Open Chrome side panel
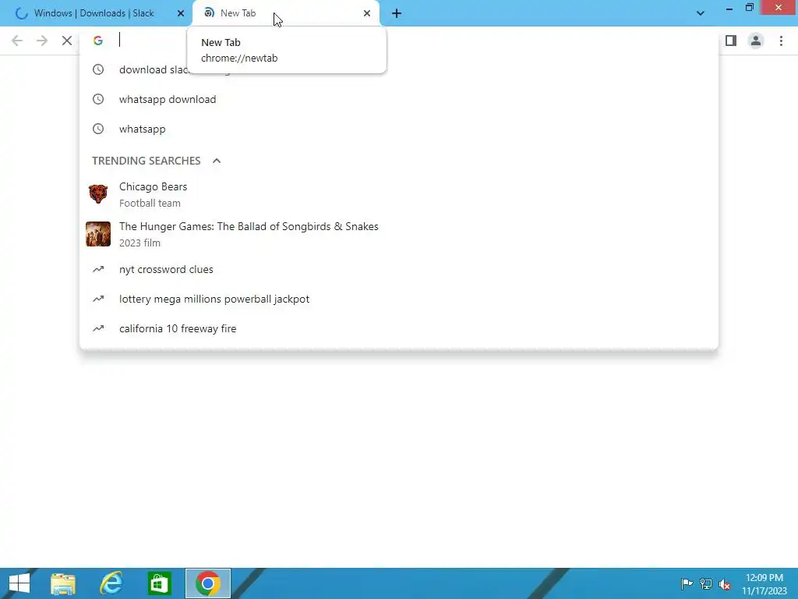Image resolution: width=798 pixels, height=599 pixels. coord(731,41)
